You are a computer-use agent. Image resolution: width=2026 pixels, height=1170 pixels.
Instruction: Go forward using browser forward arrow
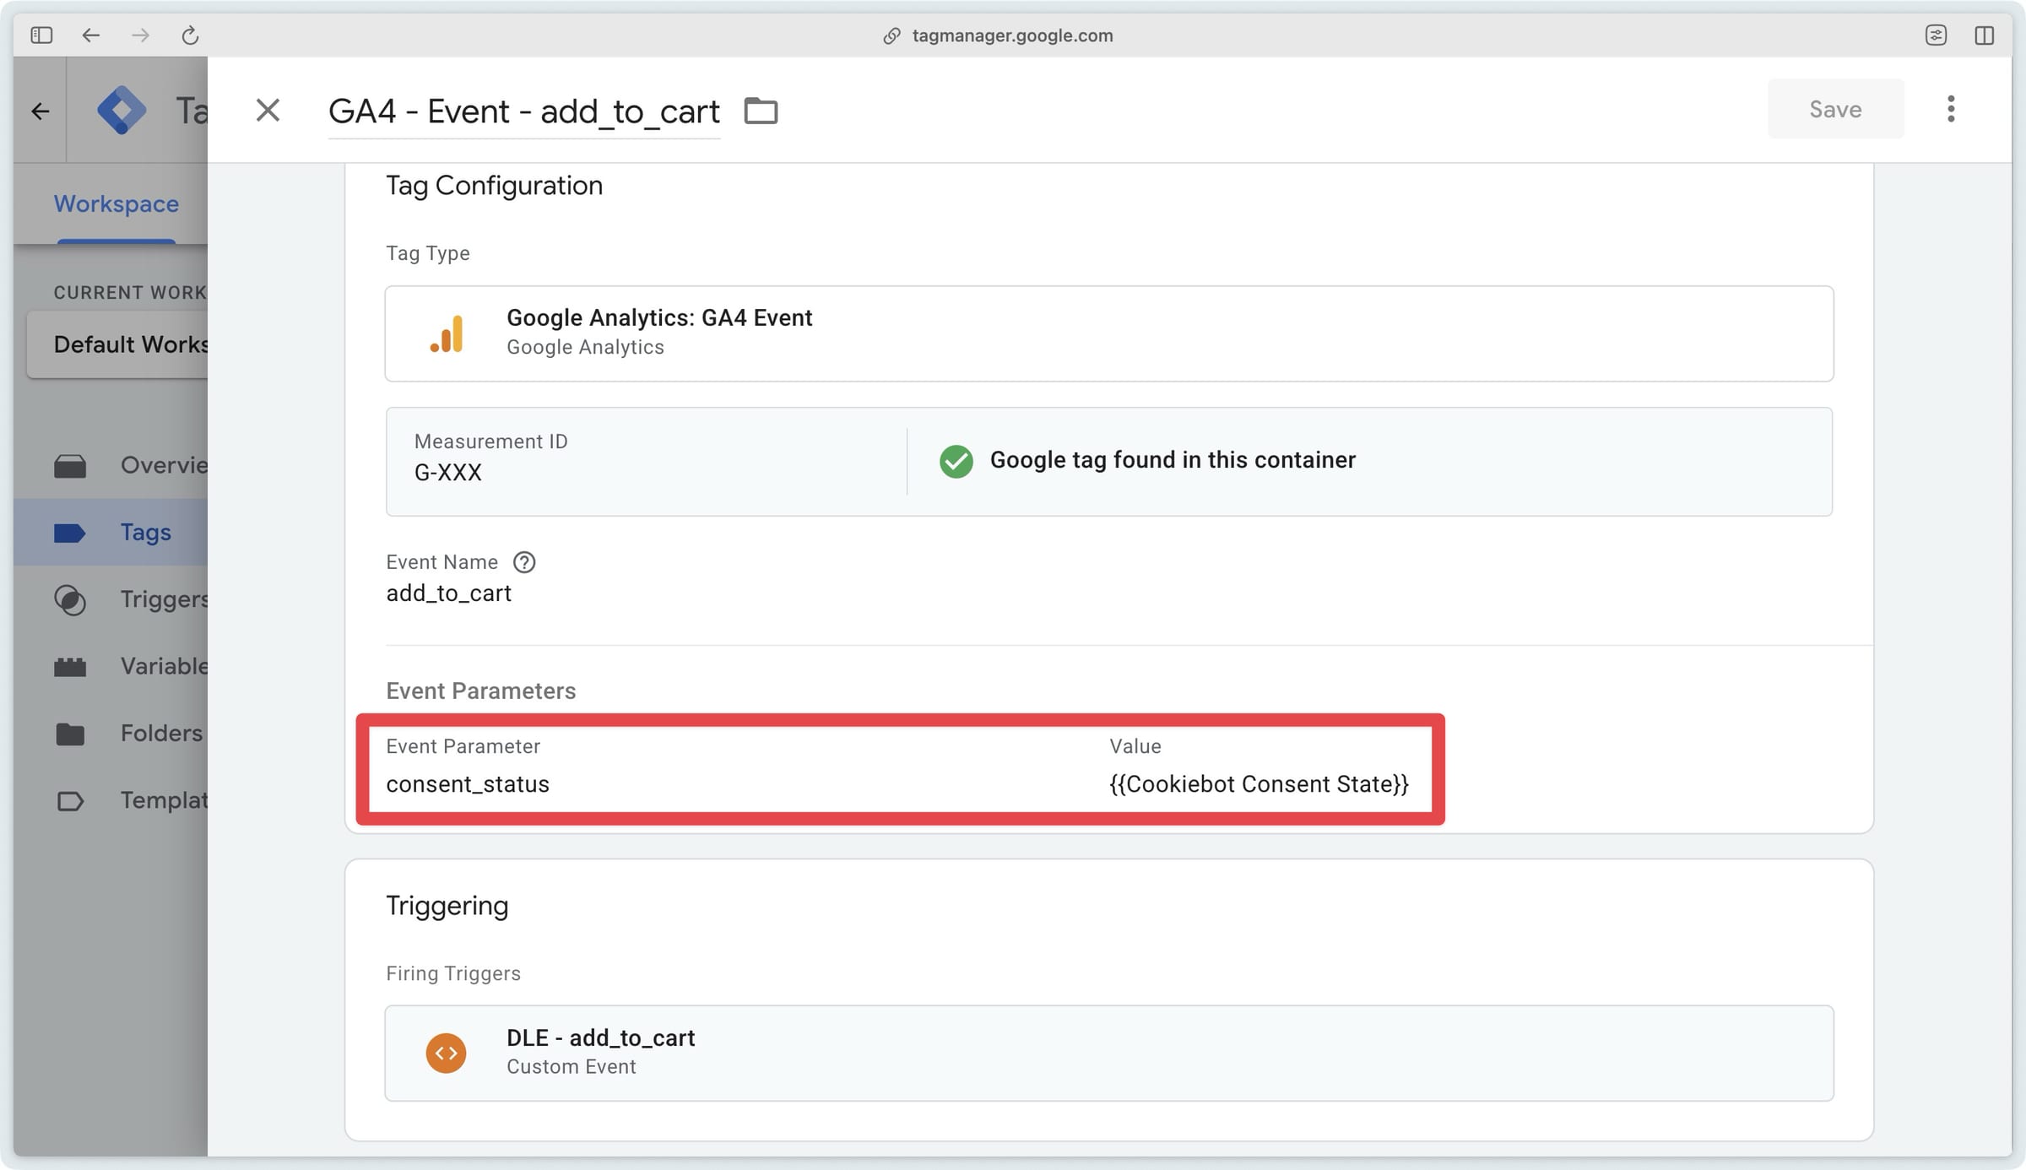click(x=140, y=35)
